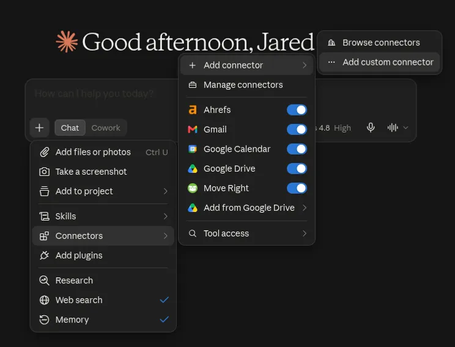Disable the Ahrefs connector toggle
This screenshot has height=347, width=455.
(297, 110)
